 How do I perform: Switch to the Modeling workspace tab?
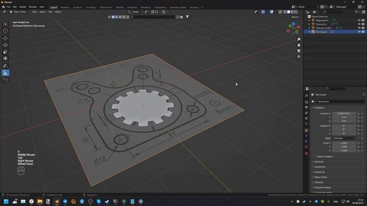click(x=65, y=7)
